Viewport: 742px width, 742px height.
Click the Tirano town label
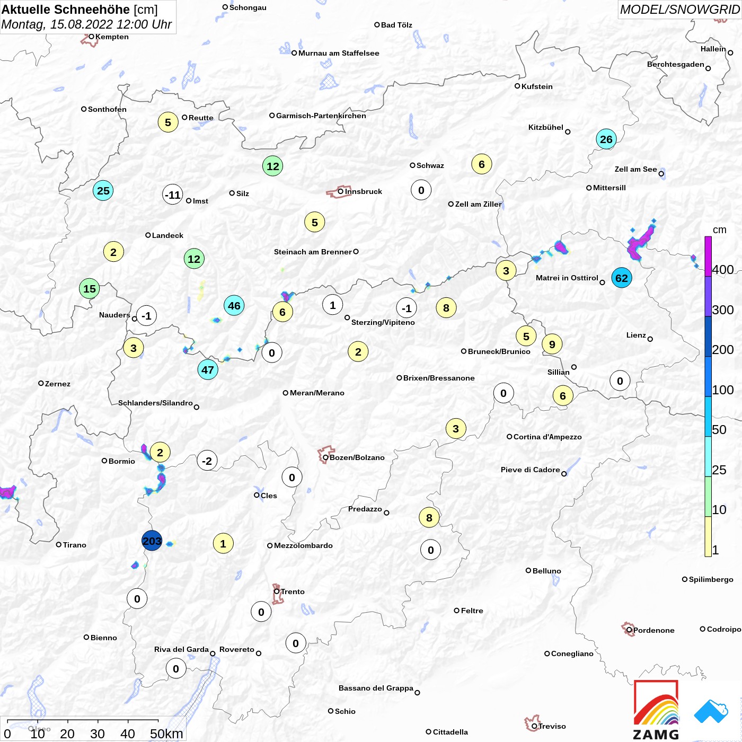75,545
